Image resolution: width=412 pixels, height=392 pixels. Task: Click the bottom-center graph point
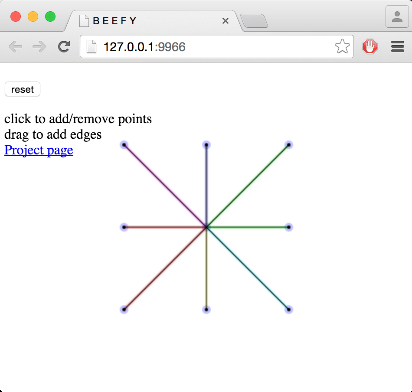206,310
